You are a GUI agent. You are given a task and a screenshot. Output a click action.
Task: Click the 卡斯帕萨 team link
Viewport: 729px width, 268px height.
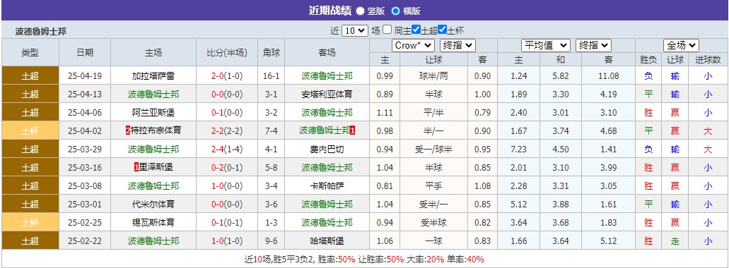[x=327, y=186]
